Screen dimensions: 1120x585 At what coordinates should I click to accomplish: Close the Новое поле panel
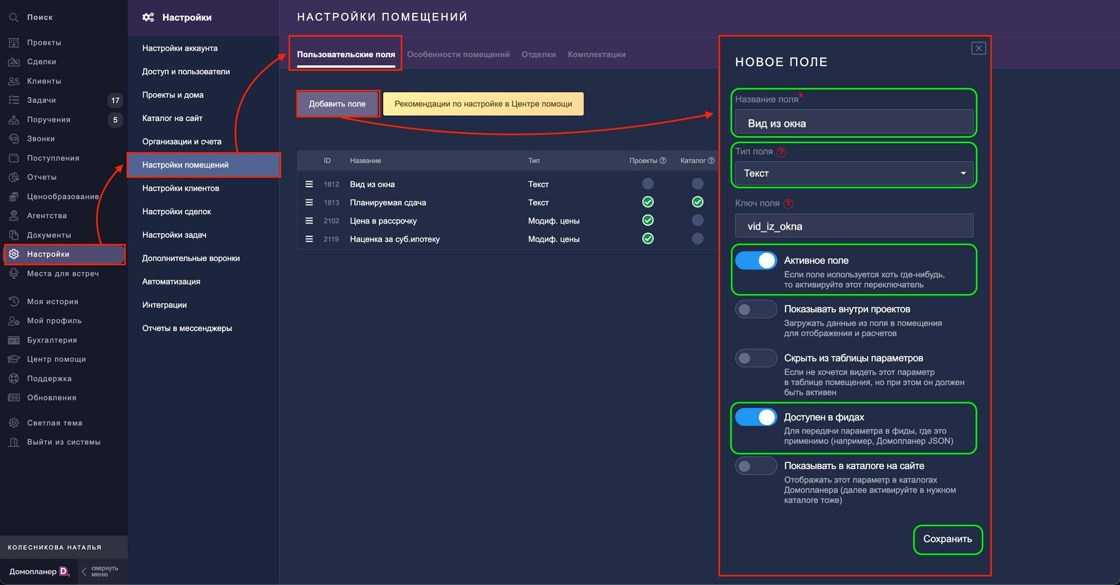coord(978,48)
